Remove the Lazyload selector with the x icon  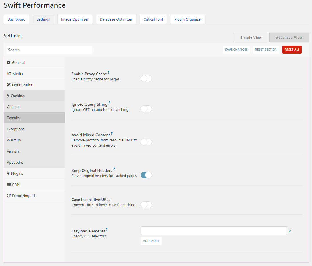click(x=290, y=231)
